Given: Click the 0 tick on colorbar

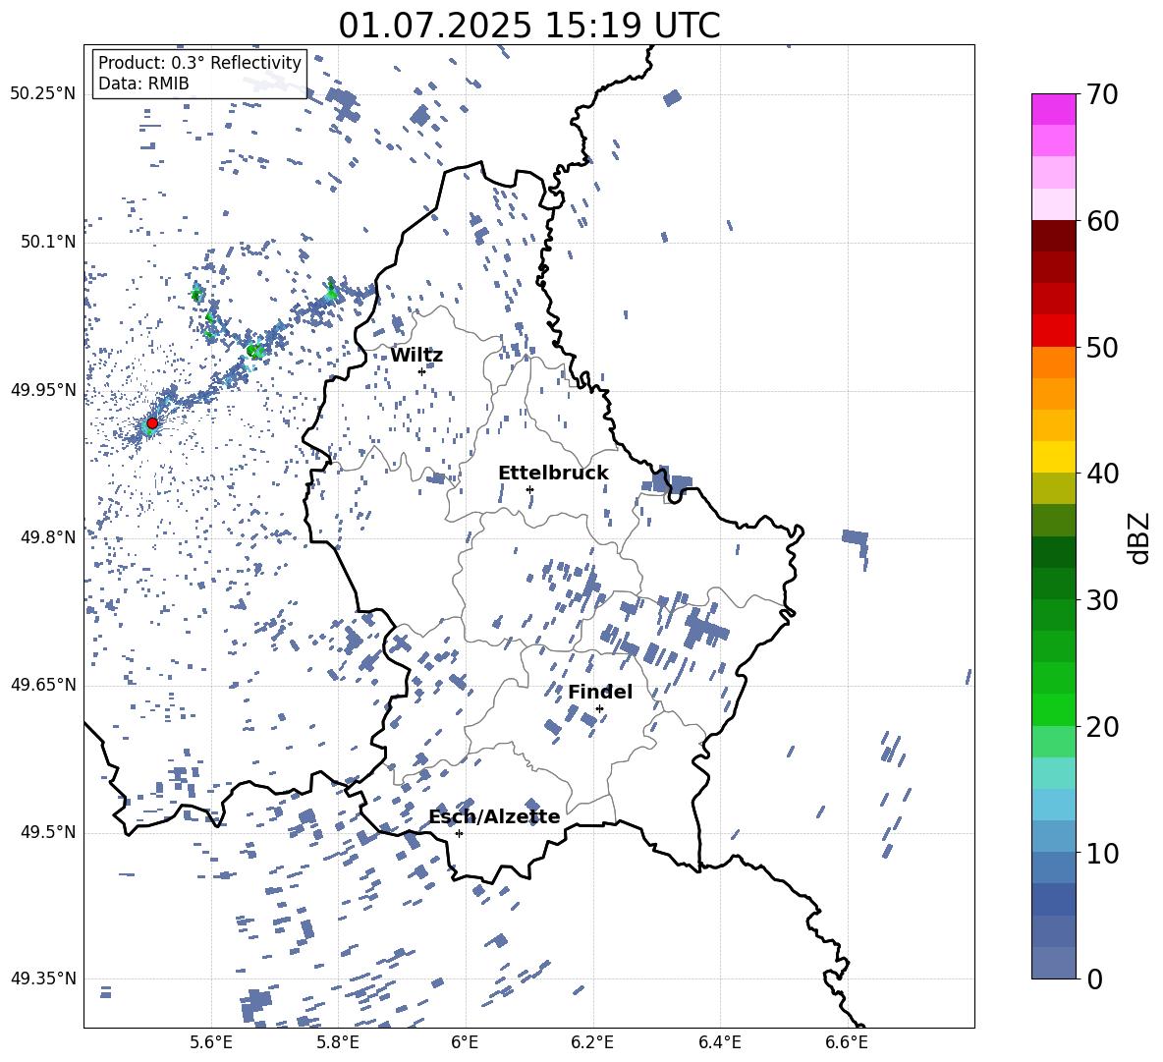Looking at the screenshot, I should coord(1094,978).
